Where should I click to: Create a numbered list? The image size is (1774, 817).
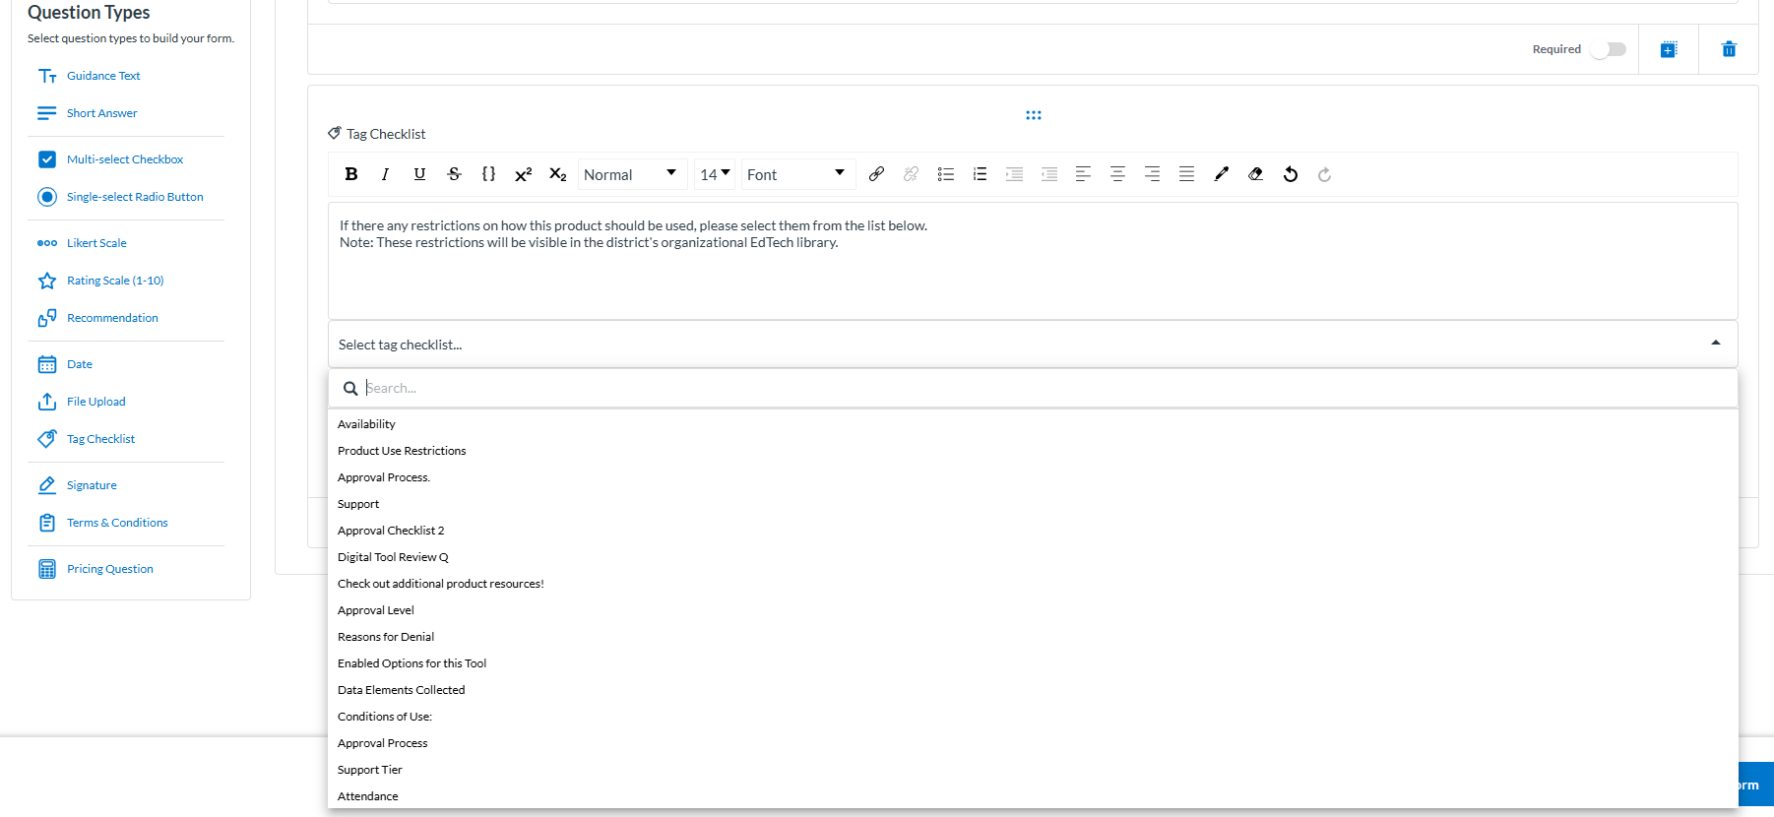click(980, 174)
